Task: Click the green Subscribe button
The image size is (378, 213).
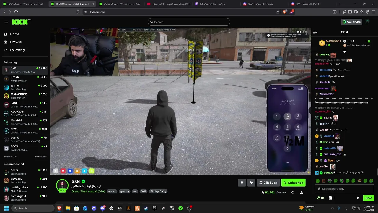Action: click(x=293, y=183)
